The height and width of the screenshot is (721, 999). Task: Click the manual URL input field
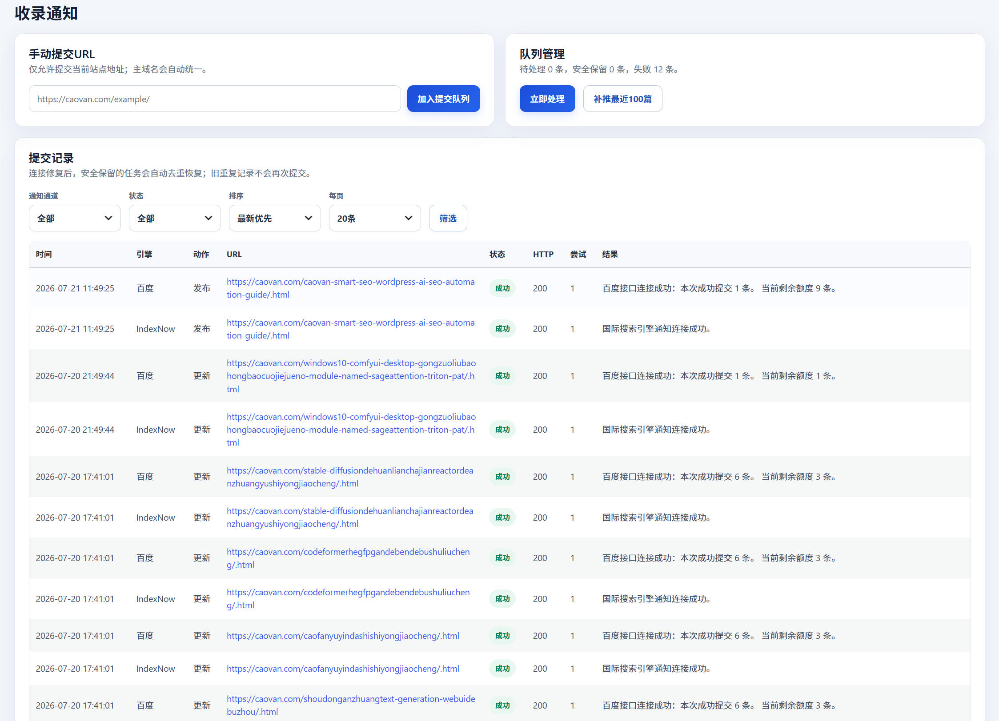215,99
